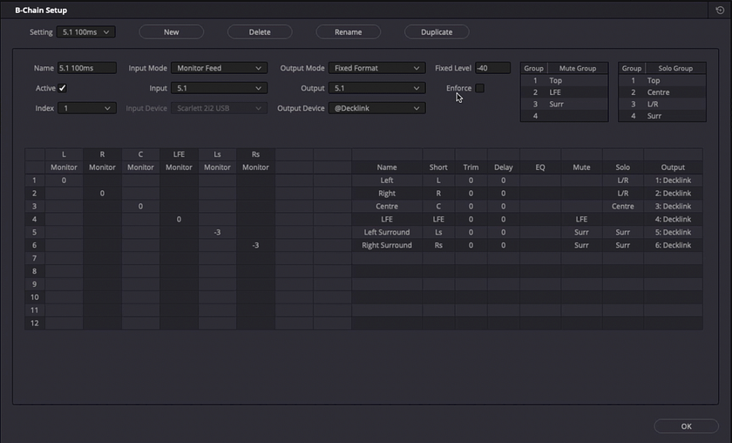Click the Right Surround name cell
Screen dimensions: 732x443
[x=387, y=245]
